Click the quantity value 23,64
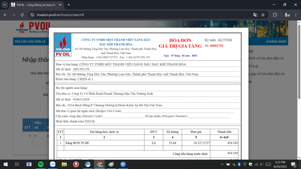Screen dimensions: 301x169 pyautogui.click(x=172, y=143)
